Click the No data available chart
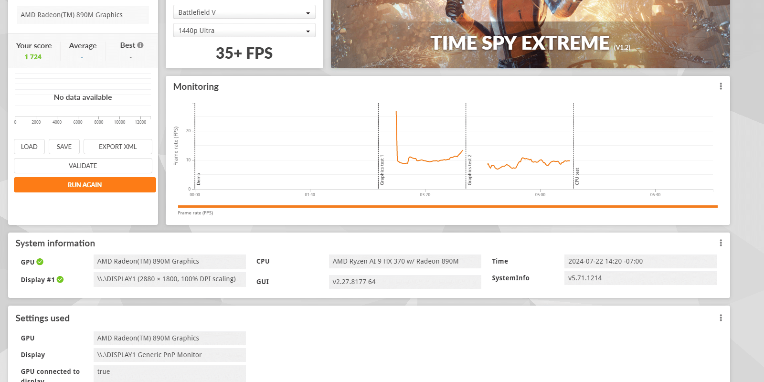Viewport: 764px width, 382px height. 83,97
